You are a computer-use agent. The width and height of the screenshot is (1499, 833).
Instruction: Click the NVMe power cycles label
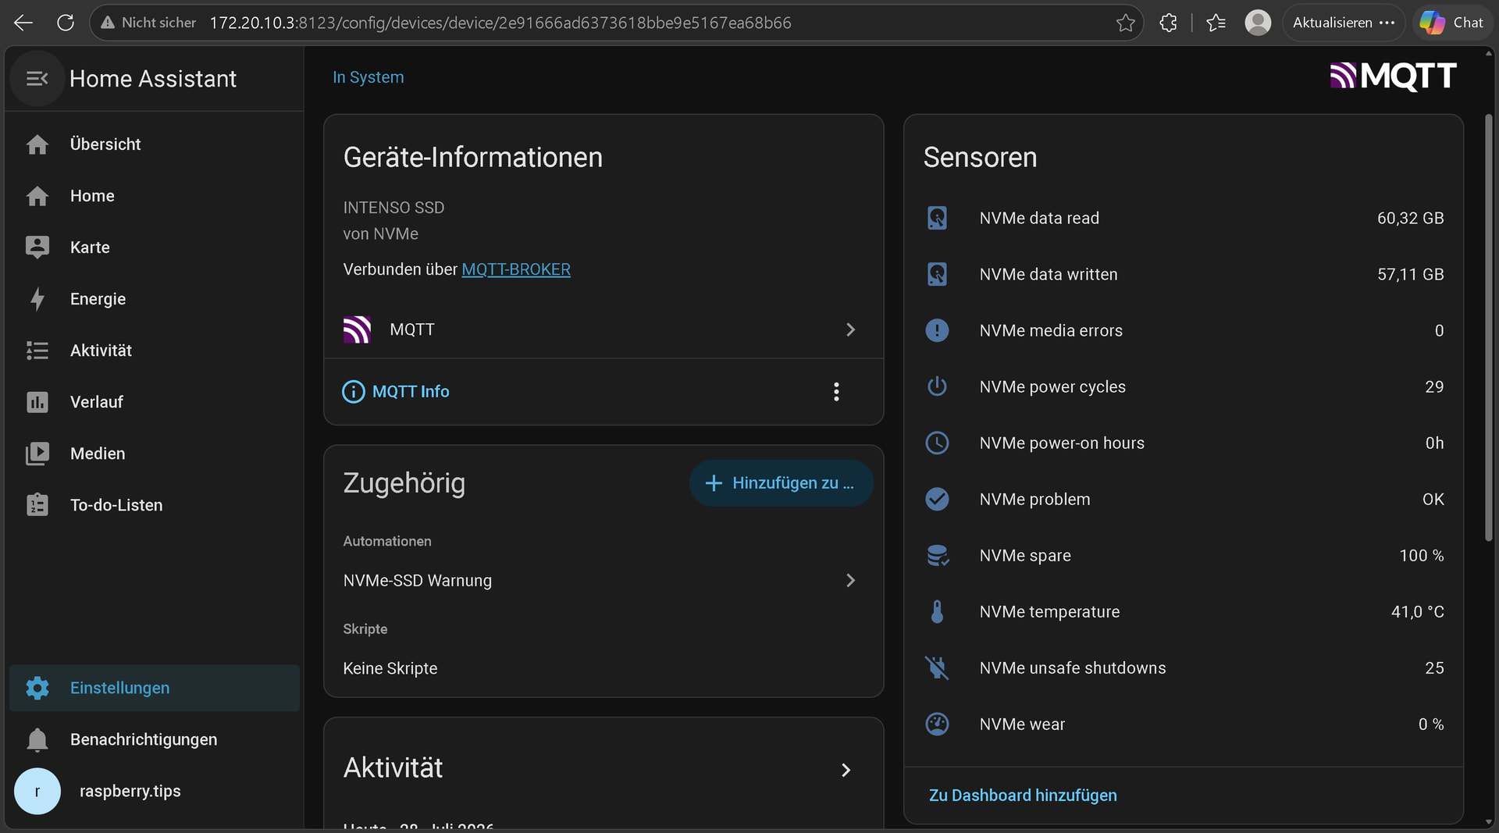tap(1052, 386)
